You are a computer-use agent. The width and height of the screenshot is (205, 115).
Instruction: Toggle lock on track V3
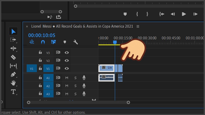point(40,52)
